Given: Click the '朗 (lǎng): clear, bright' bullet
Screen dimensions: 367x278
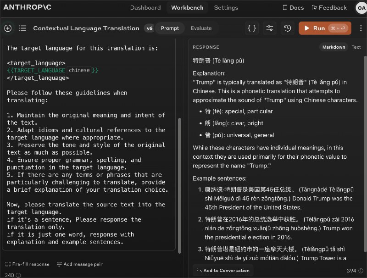Looking at the screenshot, I should coord(234,123).
